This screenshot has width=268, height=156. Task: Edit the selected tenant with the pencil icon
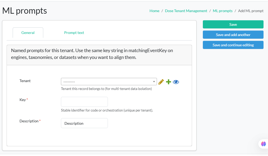(x=161, y=82)
